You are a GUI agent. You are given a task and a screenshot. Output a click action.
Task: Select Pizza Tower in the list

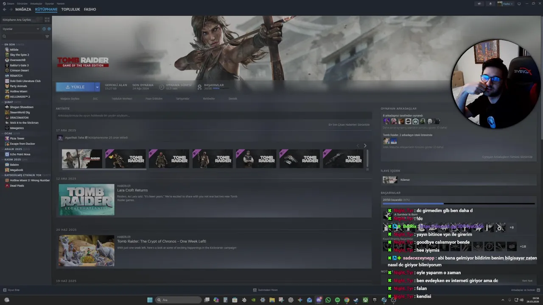17,139
